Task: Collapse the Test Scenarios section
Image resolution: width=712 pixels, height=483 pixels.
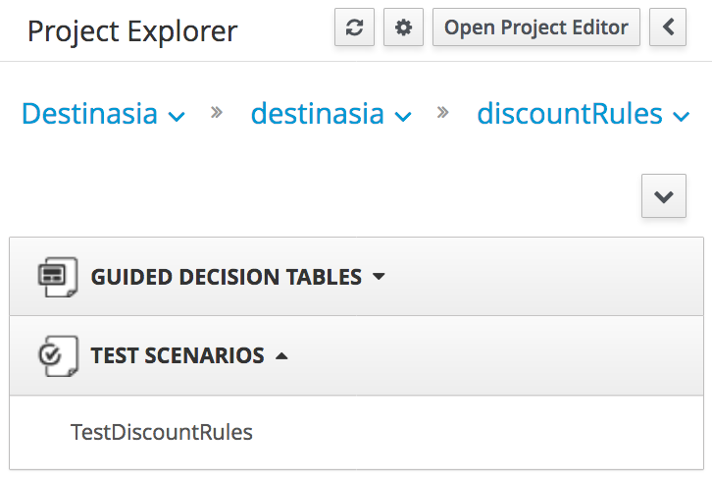Action: click(356, 355)
